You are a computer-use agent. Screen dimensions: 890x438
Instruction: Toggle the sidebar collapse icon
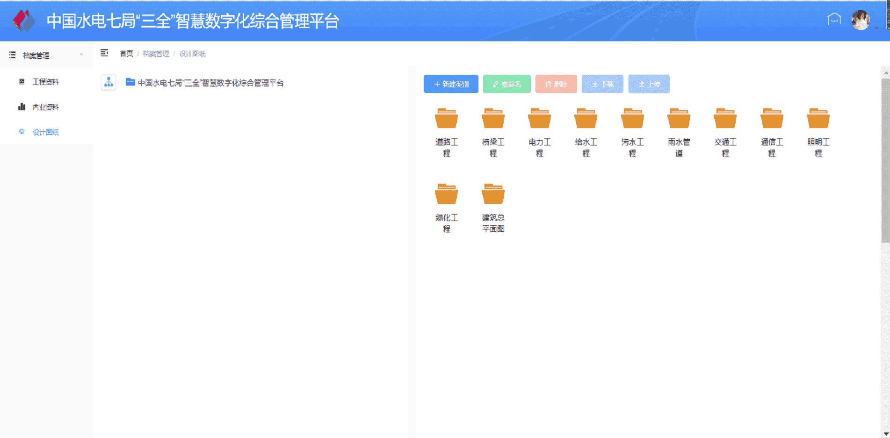point(104,53)
